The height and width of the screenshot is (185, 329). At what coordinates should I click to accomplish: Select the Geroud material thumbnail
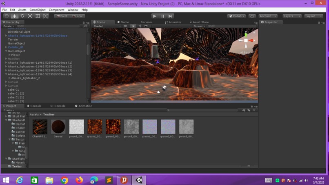58,127
